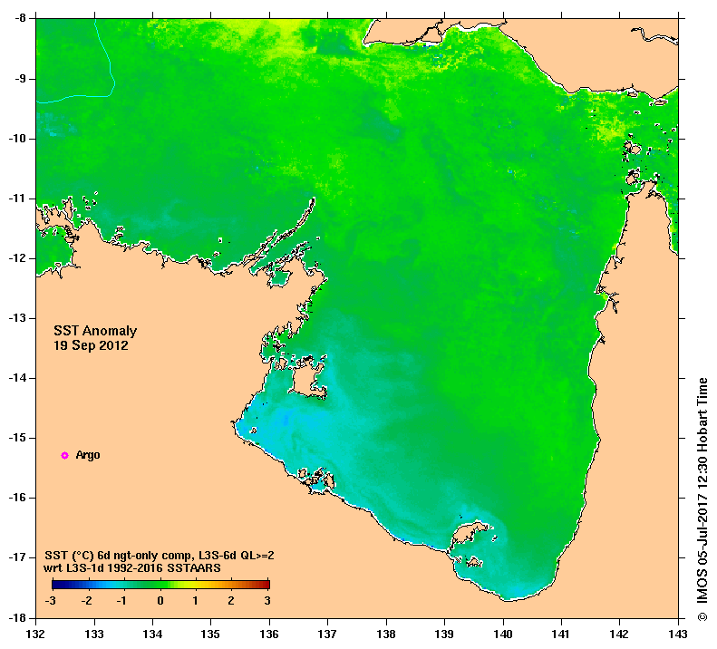Click longitude axis label '133'
The width and height of the screenshot is (717, 649).
pyautogui.click(x=94, y=634)
